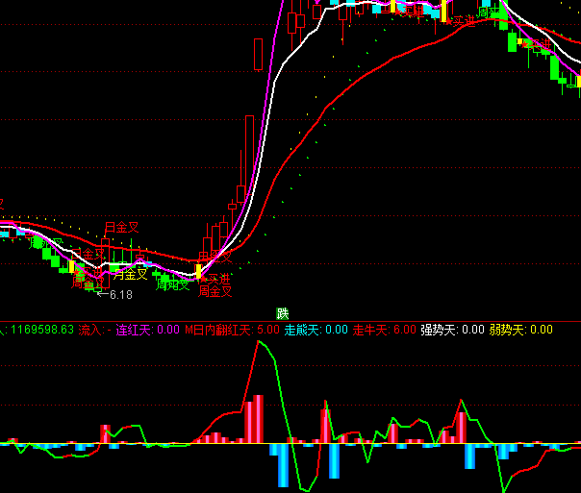The width and height of the screenshot is (581, 493).
Task: Click the 6.18 low price annotation
Action: (x=120, y=294)
